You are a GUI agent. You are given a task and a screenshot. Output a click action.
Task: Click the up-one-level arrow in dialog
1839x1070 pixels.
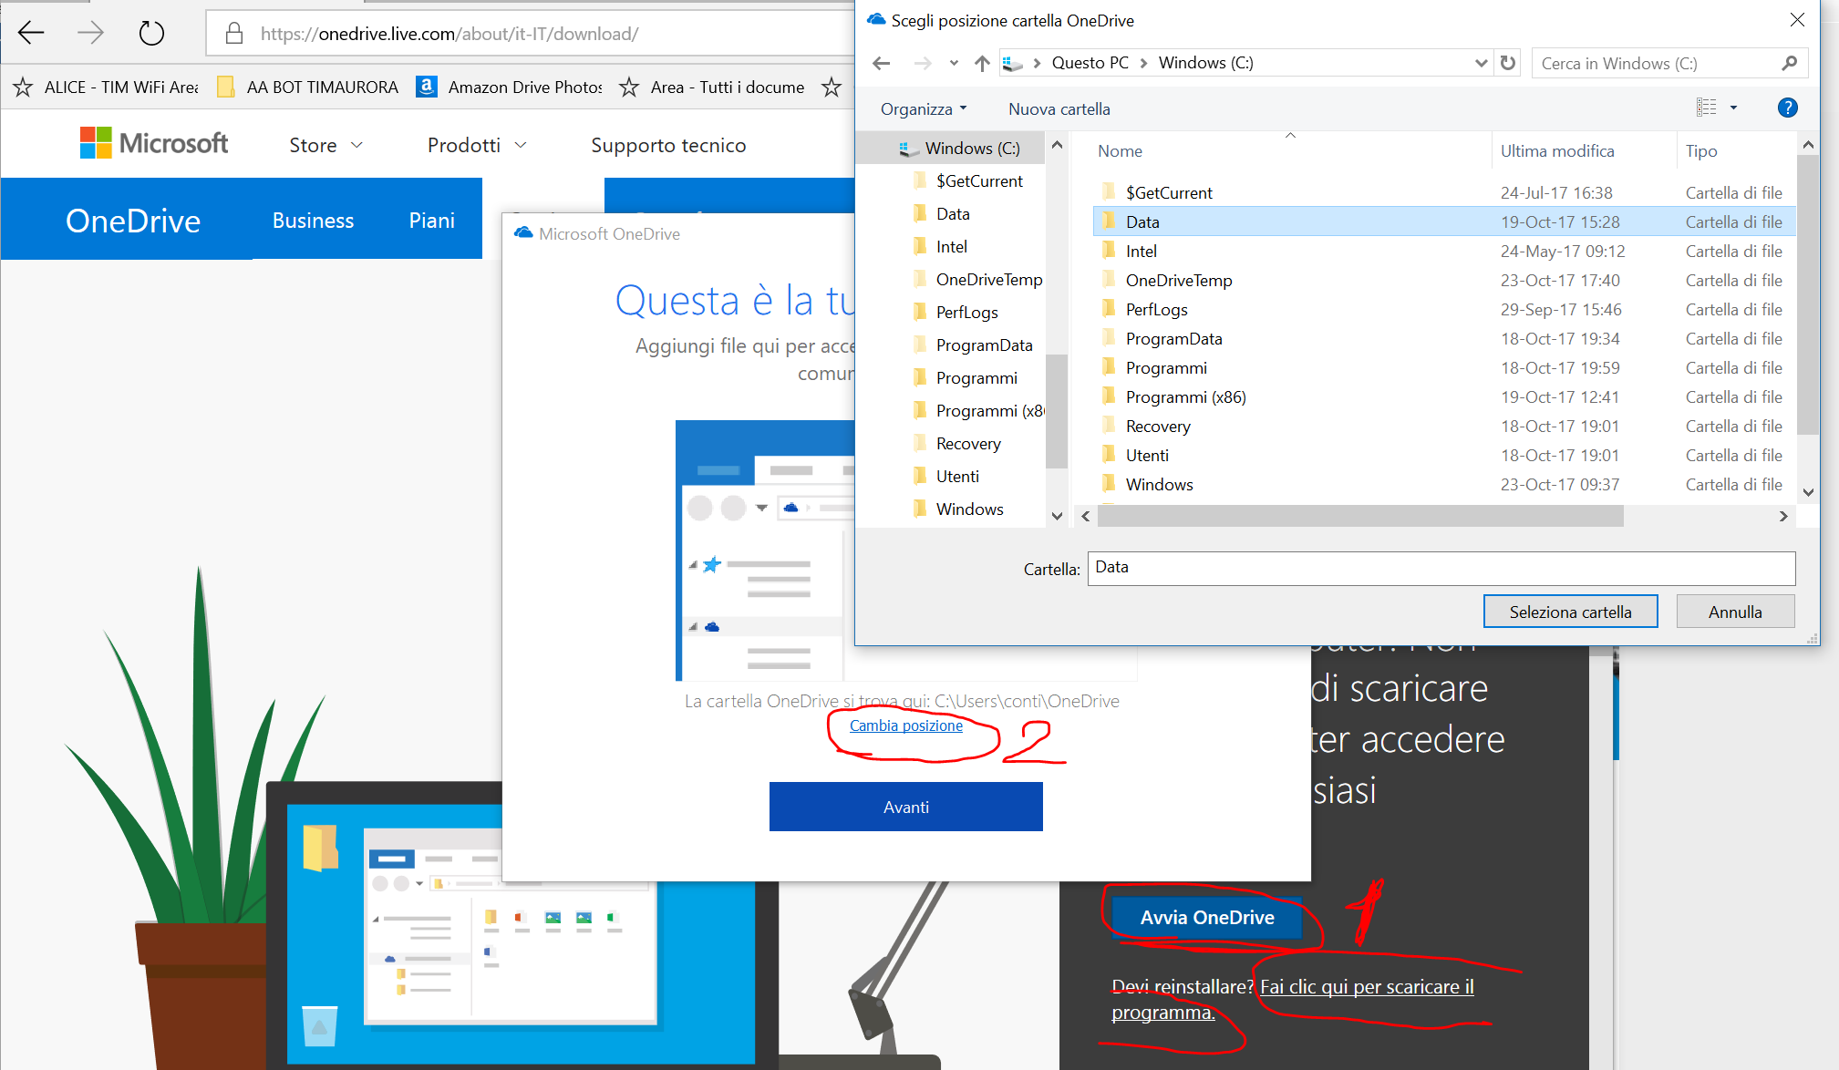point(982,63)
